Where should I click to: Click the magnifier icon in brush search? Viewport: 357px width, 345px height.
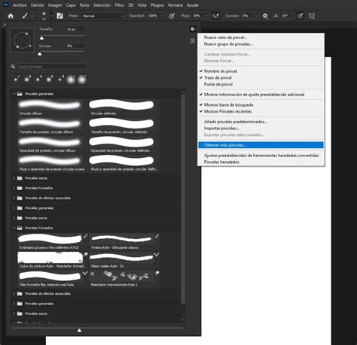pyautogui.click(x=13, y=67)
